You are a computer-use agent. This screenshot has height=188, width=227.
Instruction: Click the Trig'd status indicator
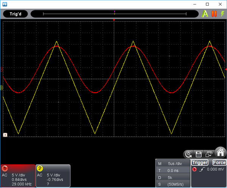pyautogui.click(x=16, y=14)
